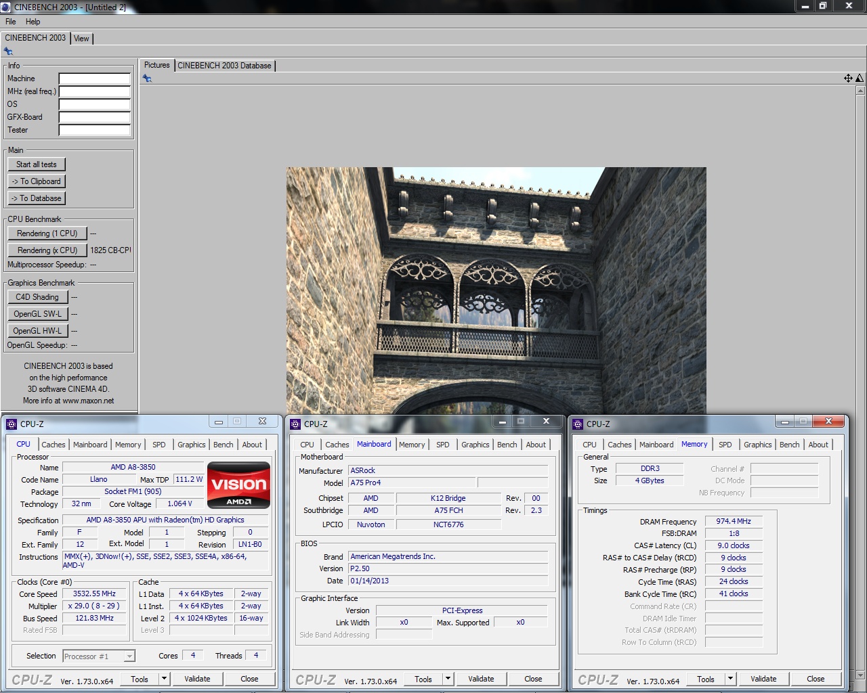Click the 121.83 MHz bus speed value

[94, 618]
